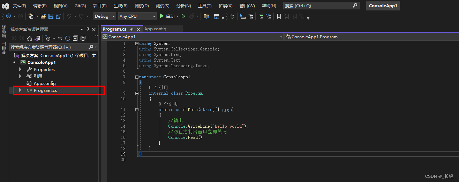Expand the Properties tree node

click(20, 69)
